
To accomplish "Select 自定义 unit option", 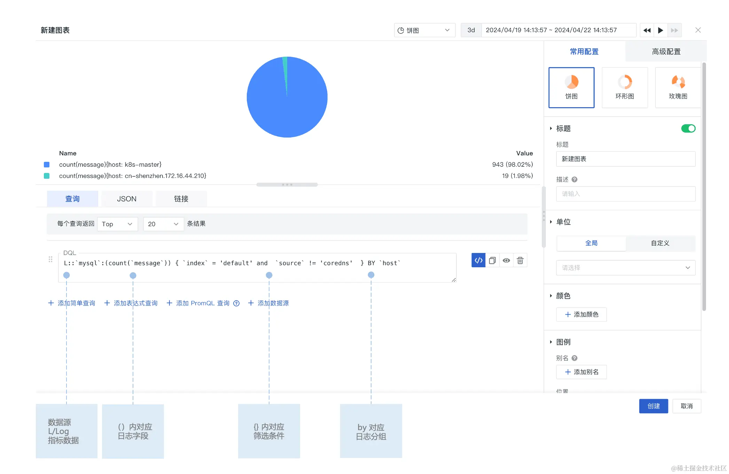I will pyautogui.click(x=660, y=243).
